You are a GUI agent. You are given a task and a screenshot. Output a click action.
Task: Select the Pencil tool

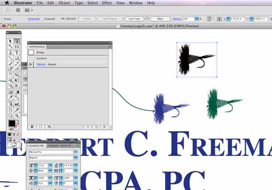pos(17,63)
